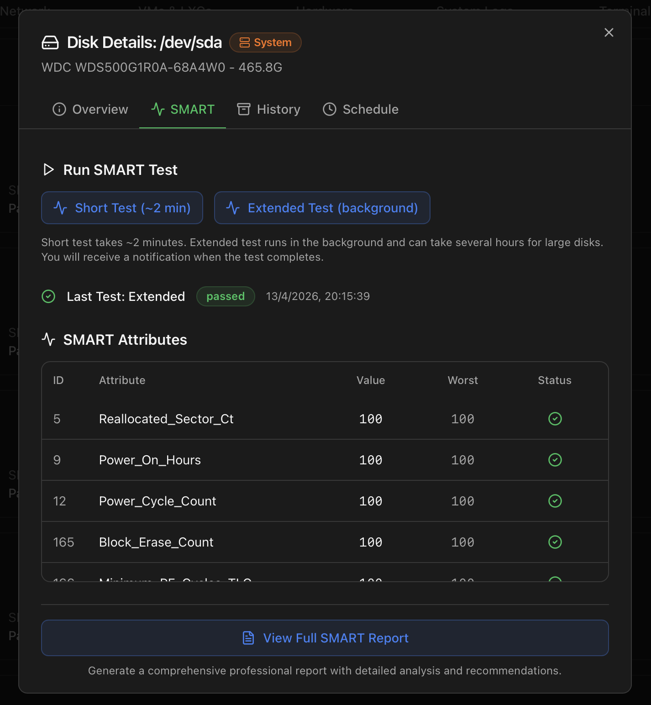The height and width of the screenshot is (705, 651).
Task: Run the Extended Test (background)
Action: [x=322, y=208]
